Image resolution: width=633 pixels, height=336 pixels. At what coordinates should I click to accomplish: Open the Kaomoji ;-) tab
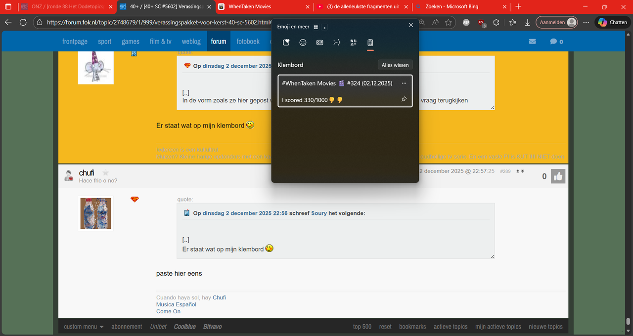337,42
